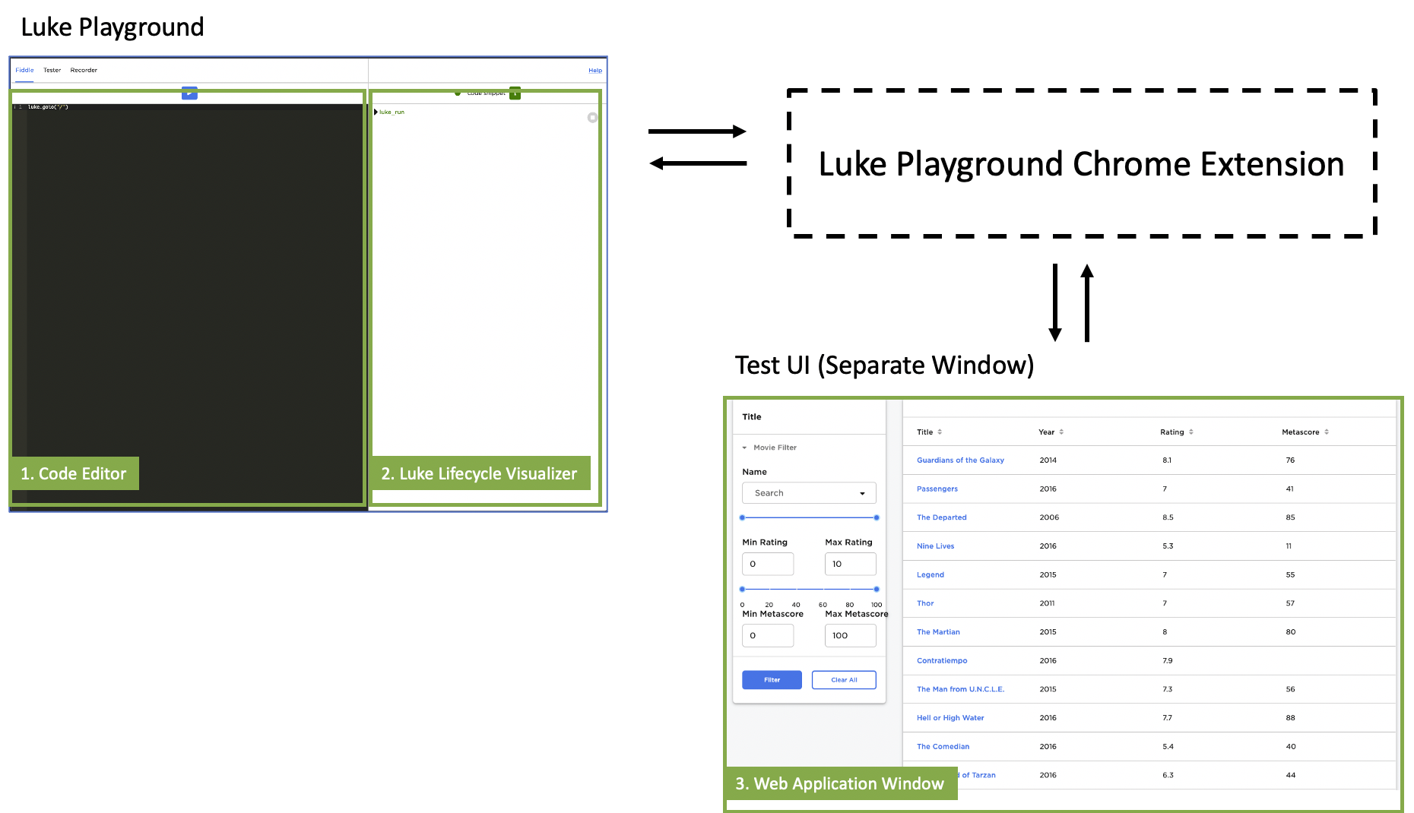Switch to the Tester tab
Viewport: 1414px width, 813px height.
(52, 70)
